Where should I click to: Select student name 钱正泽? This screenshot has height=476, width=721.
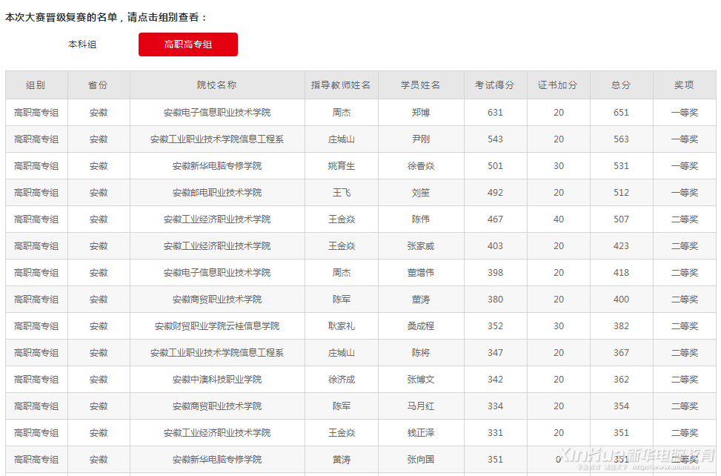[421, 433]
